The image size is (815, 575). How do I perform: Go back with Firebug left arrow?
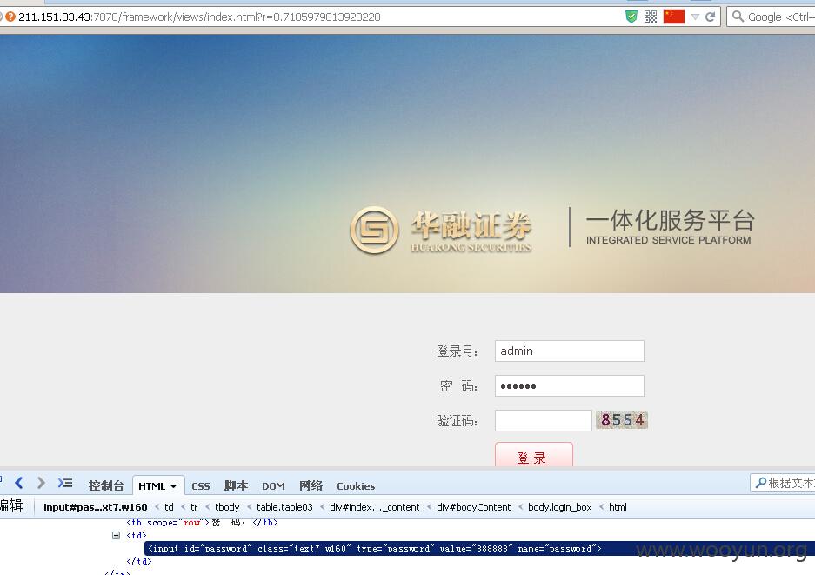click(x=19, y=483)
